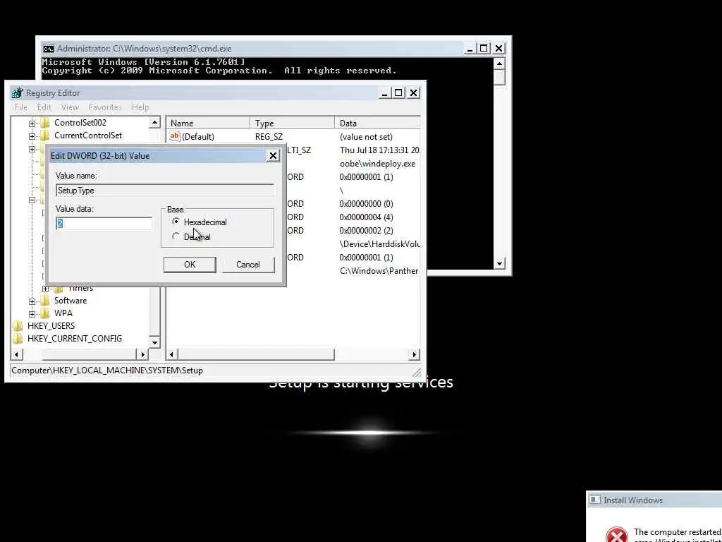Click the oobe\windeploy.exe data cell
722x542 pixels.
[378, 164]
